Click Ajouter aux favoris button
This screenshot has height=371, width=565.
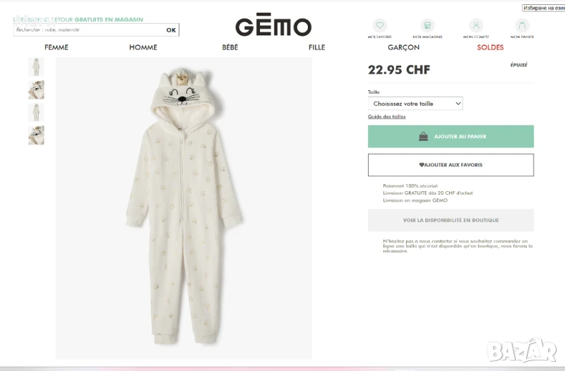(x=451, y=165)
